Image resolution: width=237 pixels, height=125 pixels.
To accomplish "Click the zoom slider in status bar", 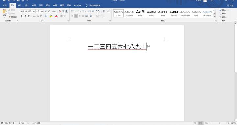I will 220,123.
